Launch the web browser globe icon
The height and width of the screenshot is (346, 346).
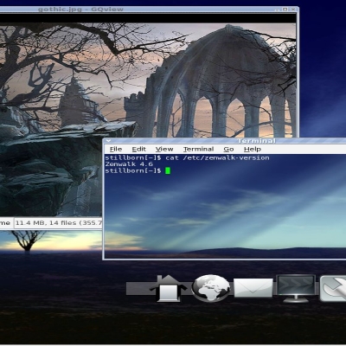[x=211, y=288]
